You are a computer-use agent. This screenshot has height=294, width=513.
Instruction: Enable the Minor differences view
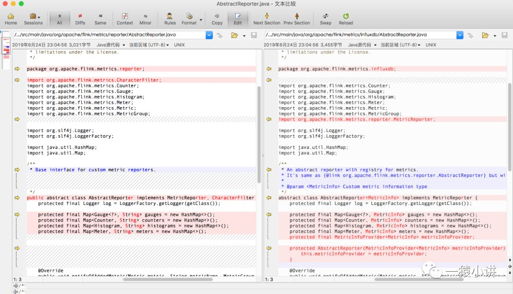145,19
